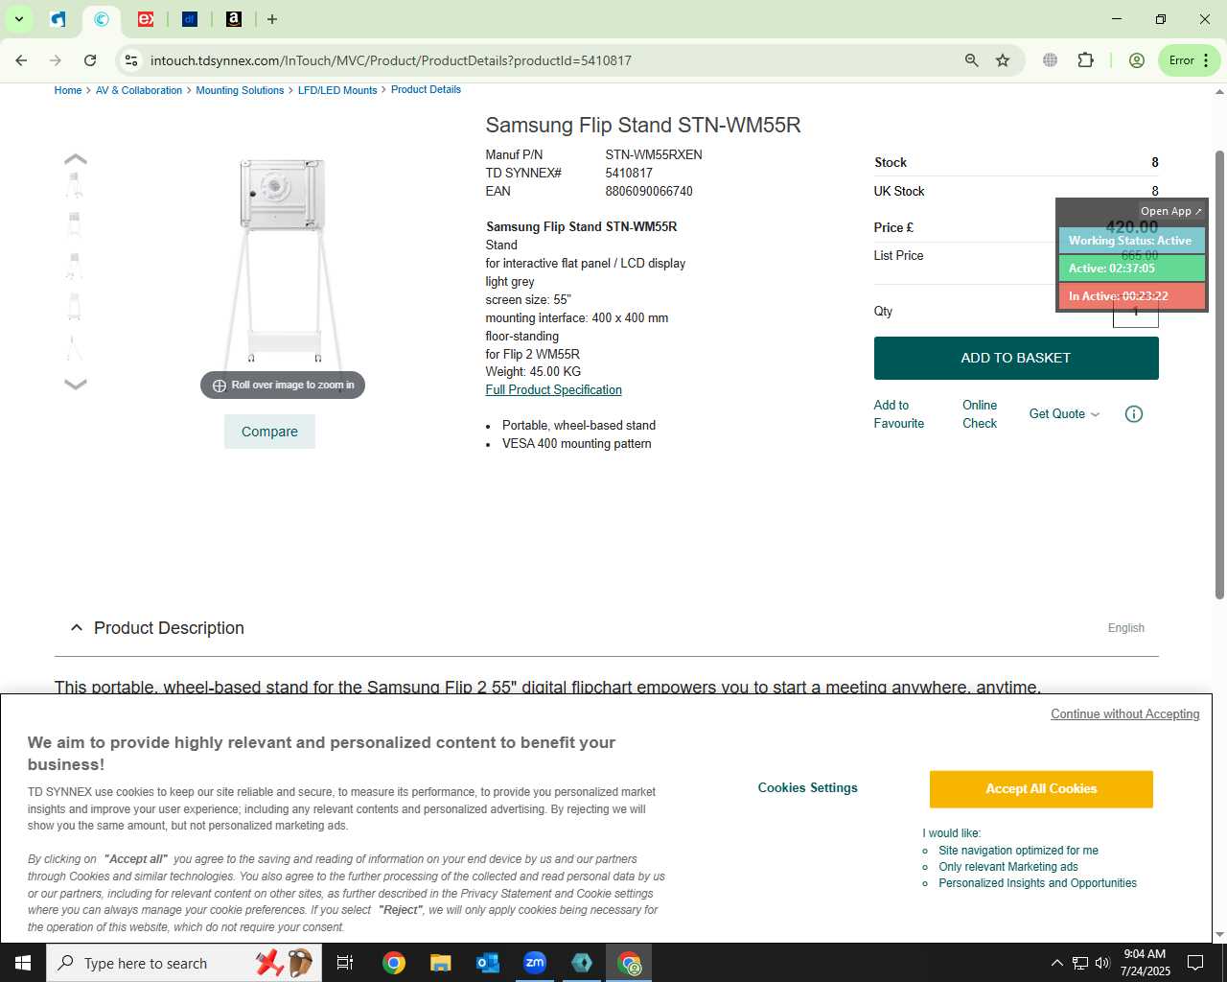Click the Product Details breadcrumb
This screenshot has width=1227, height=982.
point(426,89)
